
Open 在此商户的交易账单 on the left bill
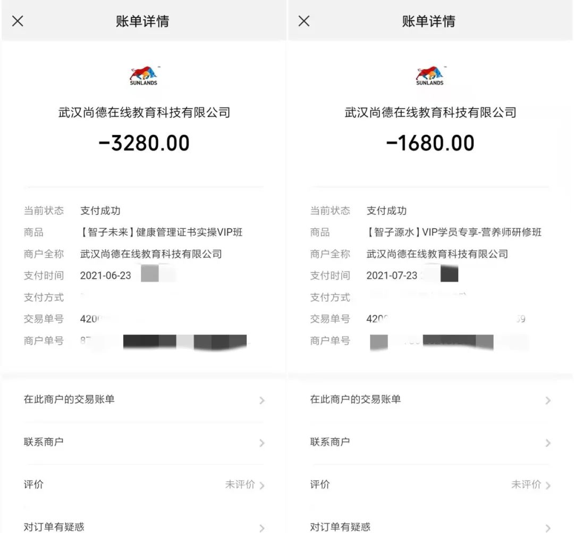point(69,399)
